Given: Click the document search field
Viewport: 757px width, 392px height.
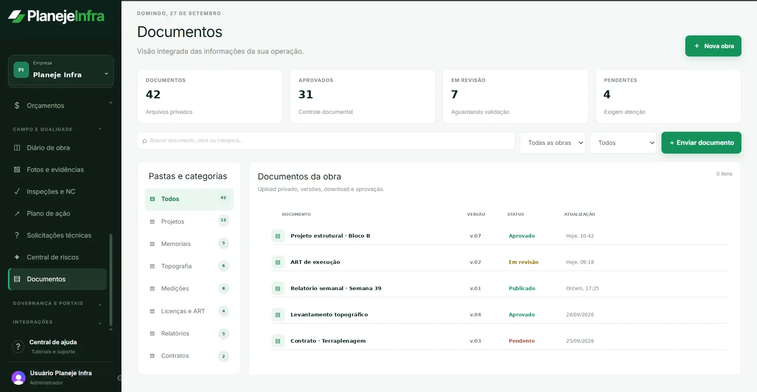Looking at the screenshot, I should pyautogui.click(x=326, y=141).
